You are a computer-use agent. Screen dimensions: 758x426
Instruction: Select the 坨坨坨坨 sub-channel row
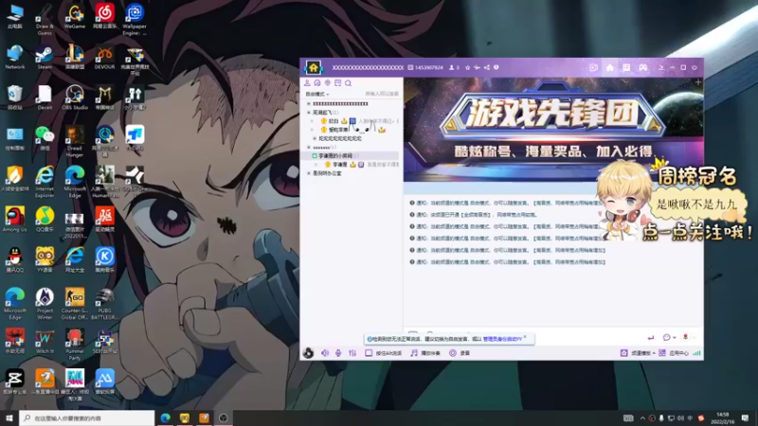(339, 138)
